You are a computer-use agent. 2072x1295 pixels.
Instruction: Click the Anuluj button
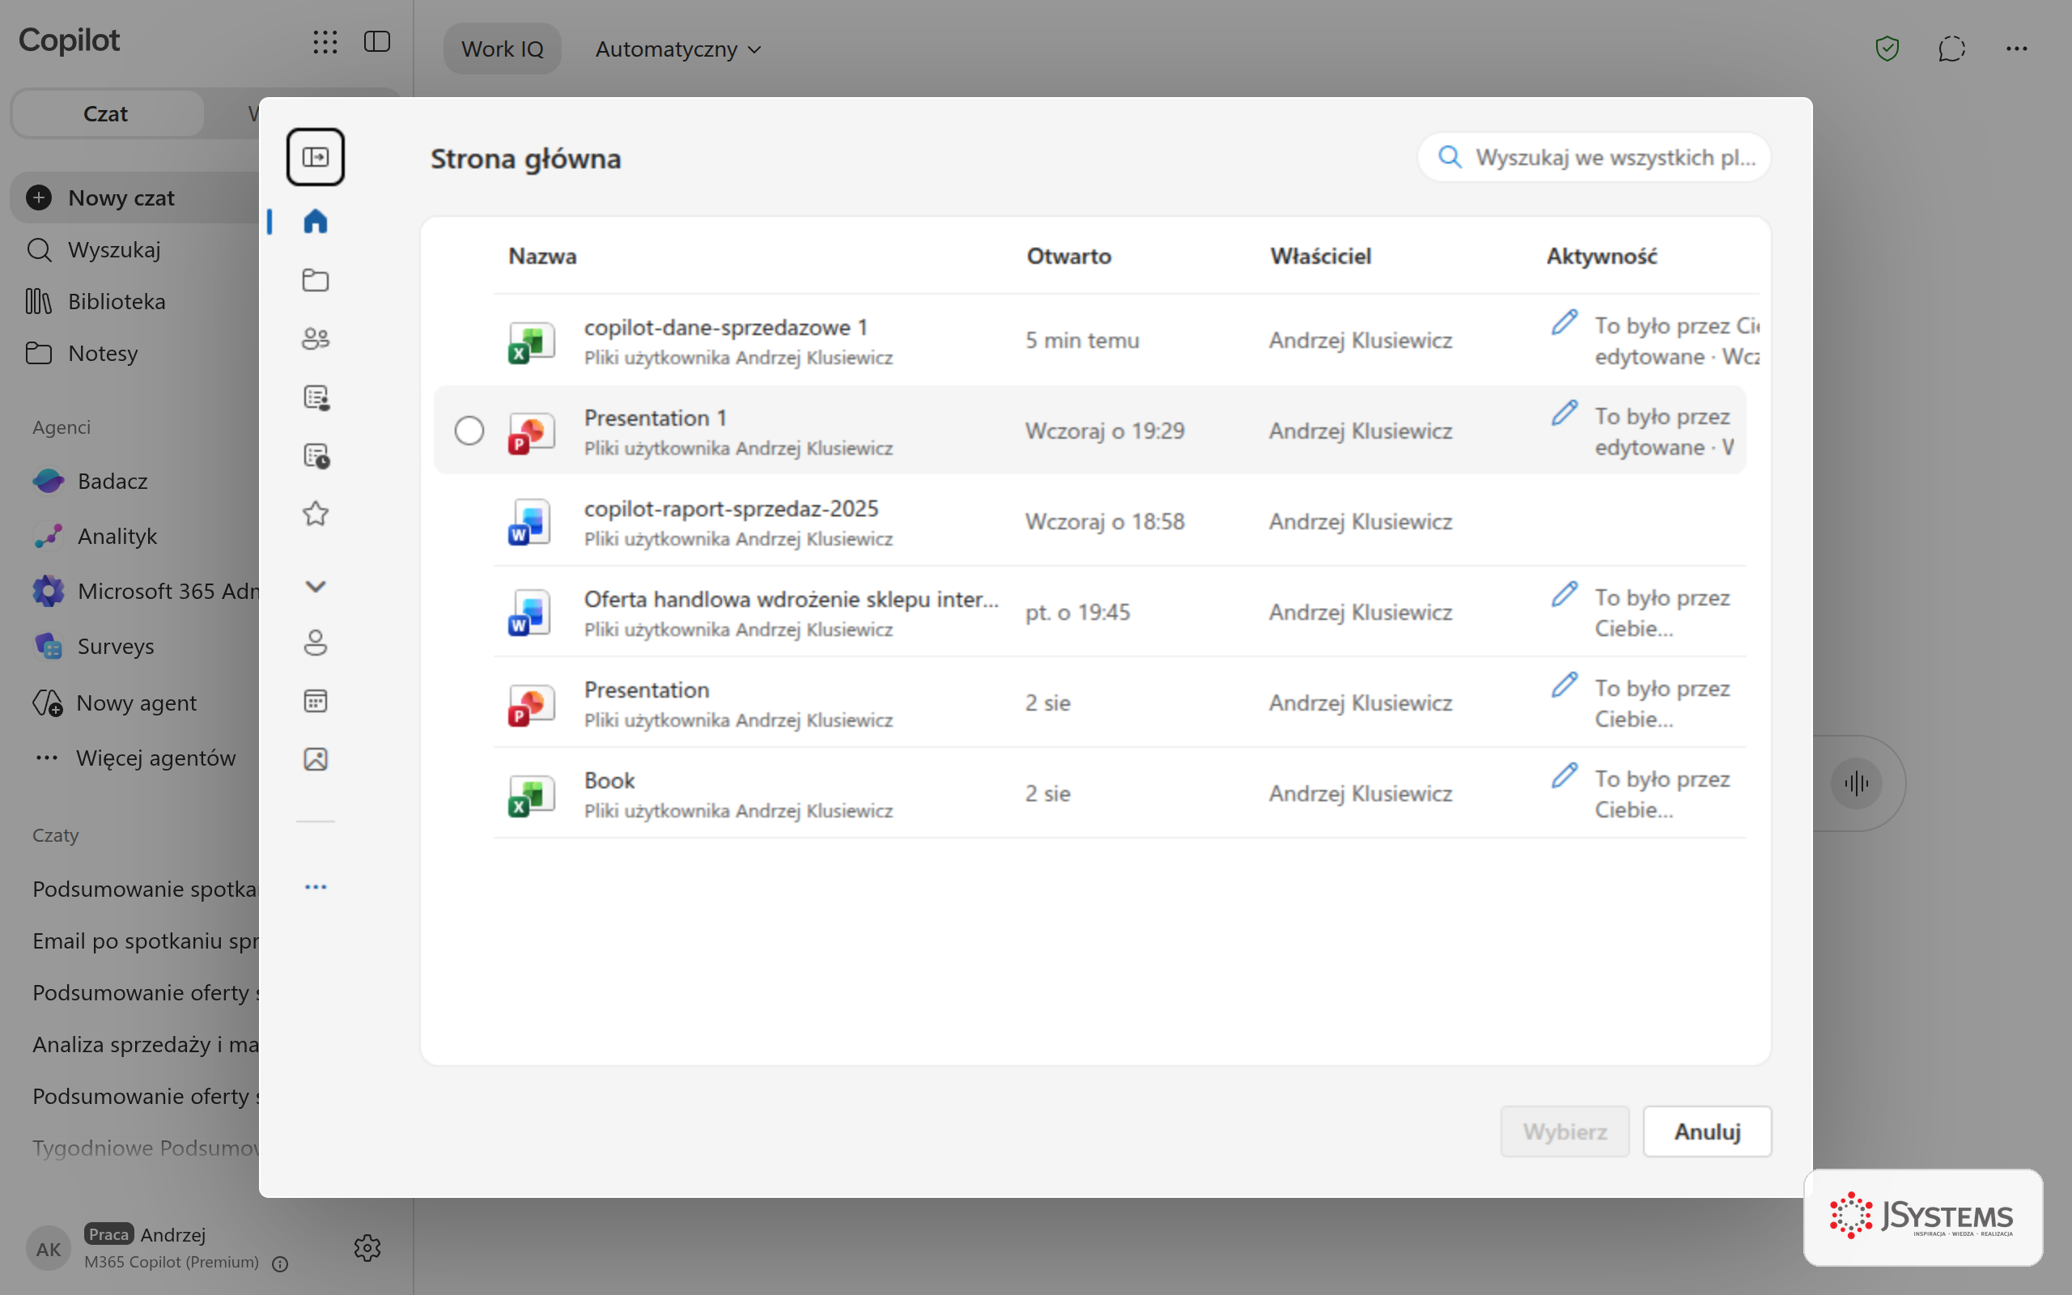tap(1707, 1132)
